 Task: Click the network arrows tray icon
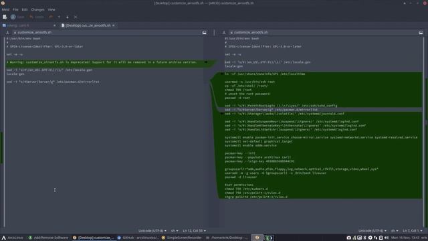tap(376, 238)
